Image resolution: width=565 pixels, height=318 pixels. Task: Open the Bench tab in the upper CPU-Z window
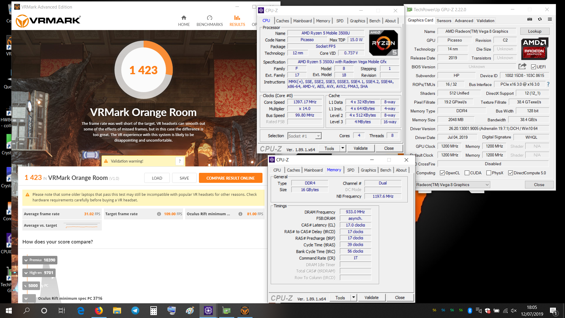(375, 21)
